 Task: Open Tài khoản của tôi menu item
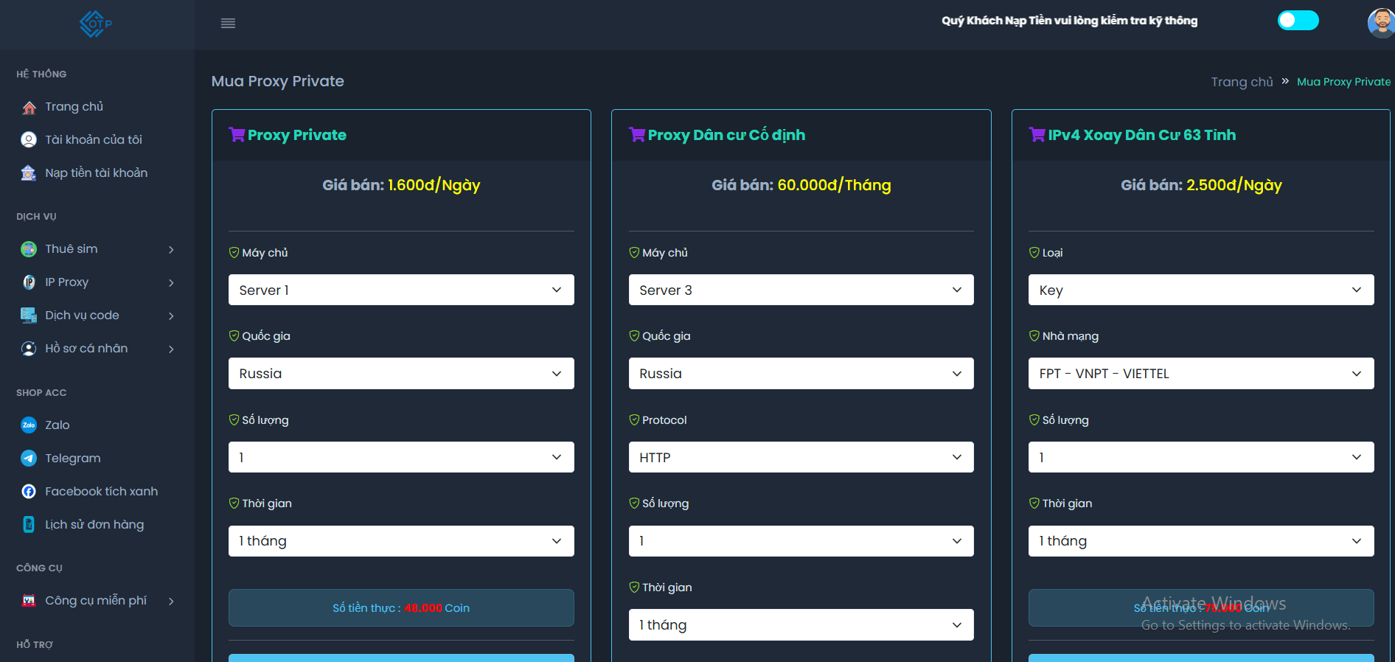[93, 140]
